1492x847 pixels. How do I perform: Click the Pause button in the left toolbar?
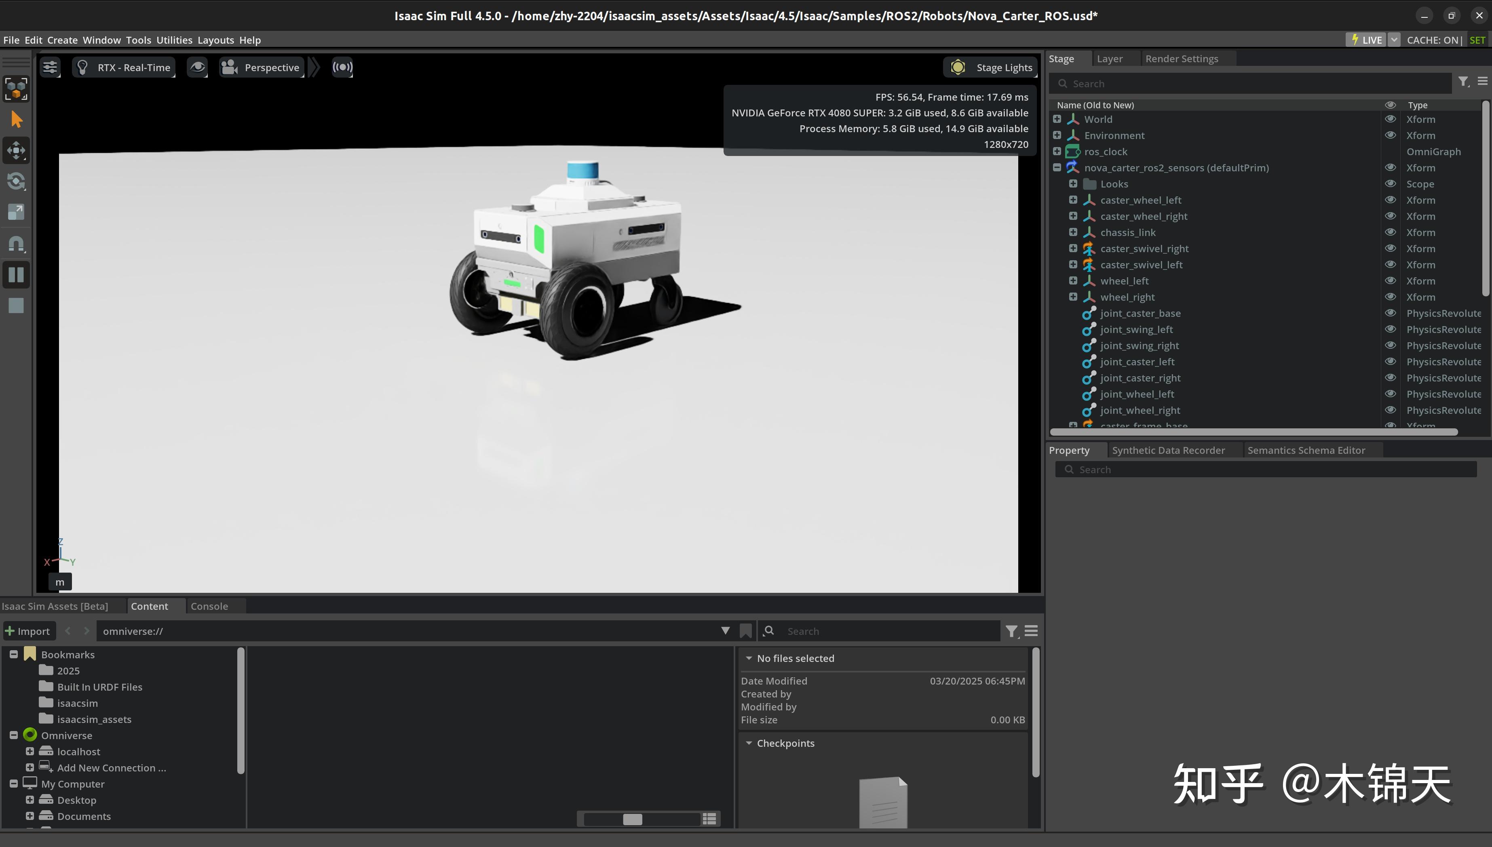click(x=16, y=274)
